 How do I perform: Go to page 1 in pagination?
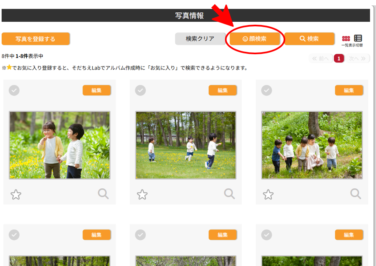point(339,59)
